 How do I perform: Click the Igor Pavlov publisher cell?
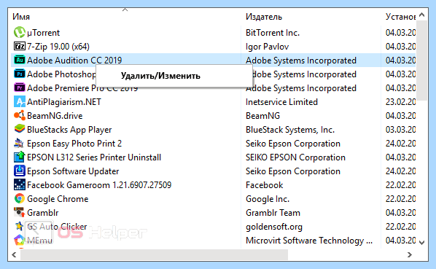[x=267, y=47]
